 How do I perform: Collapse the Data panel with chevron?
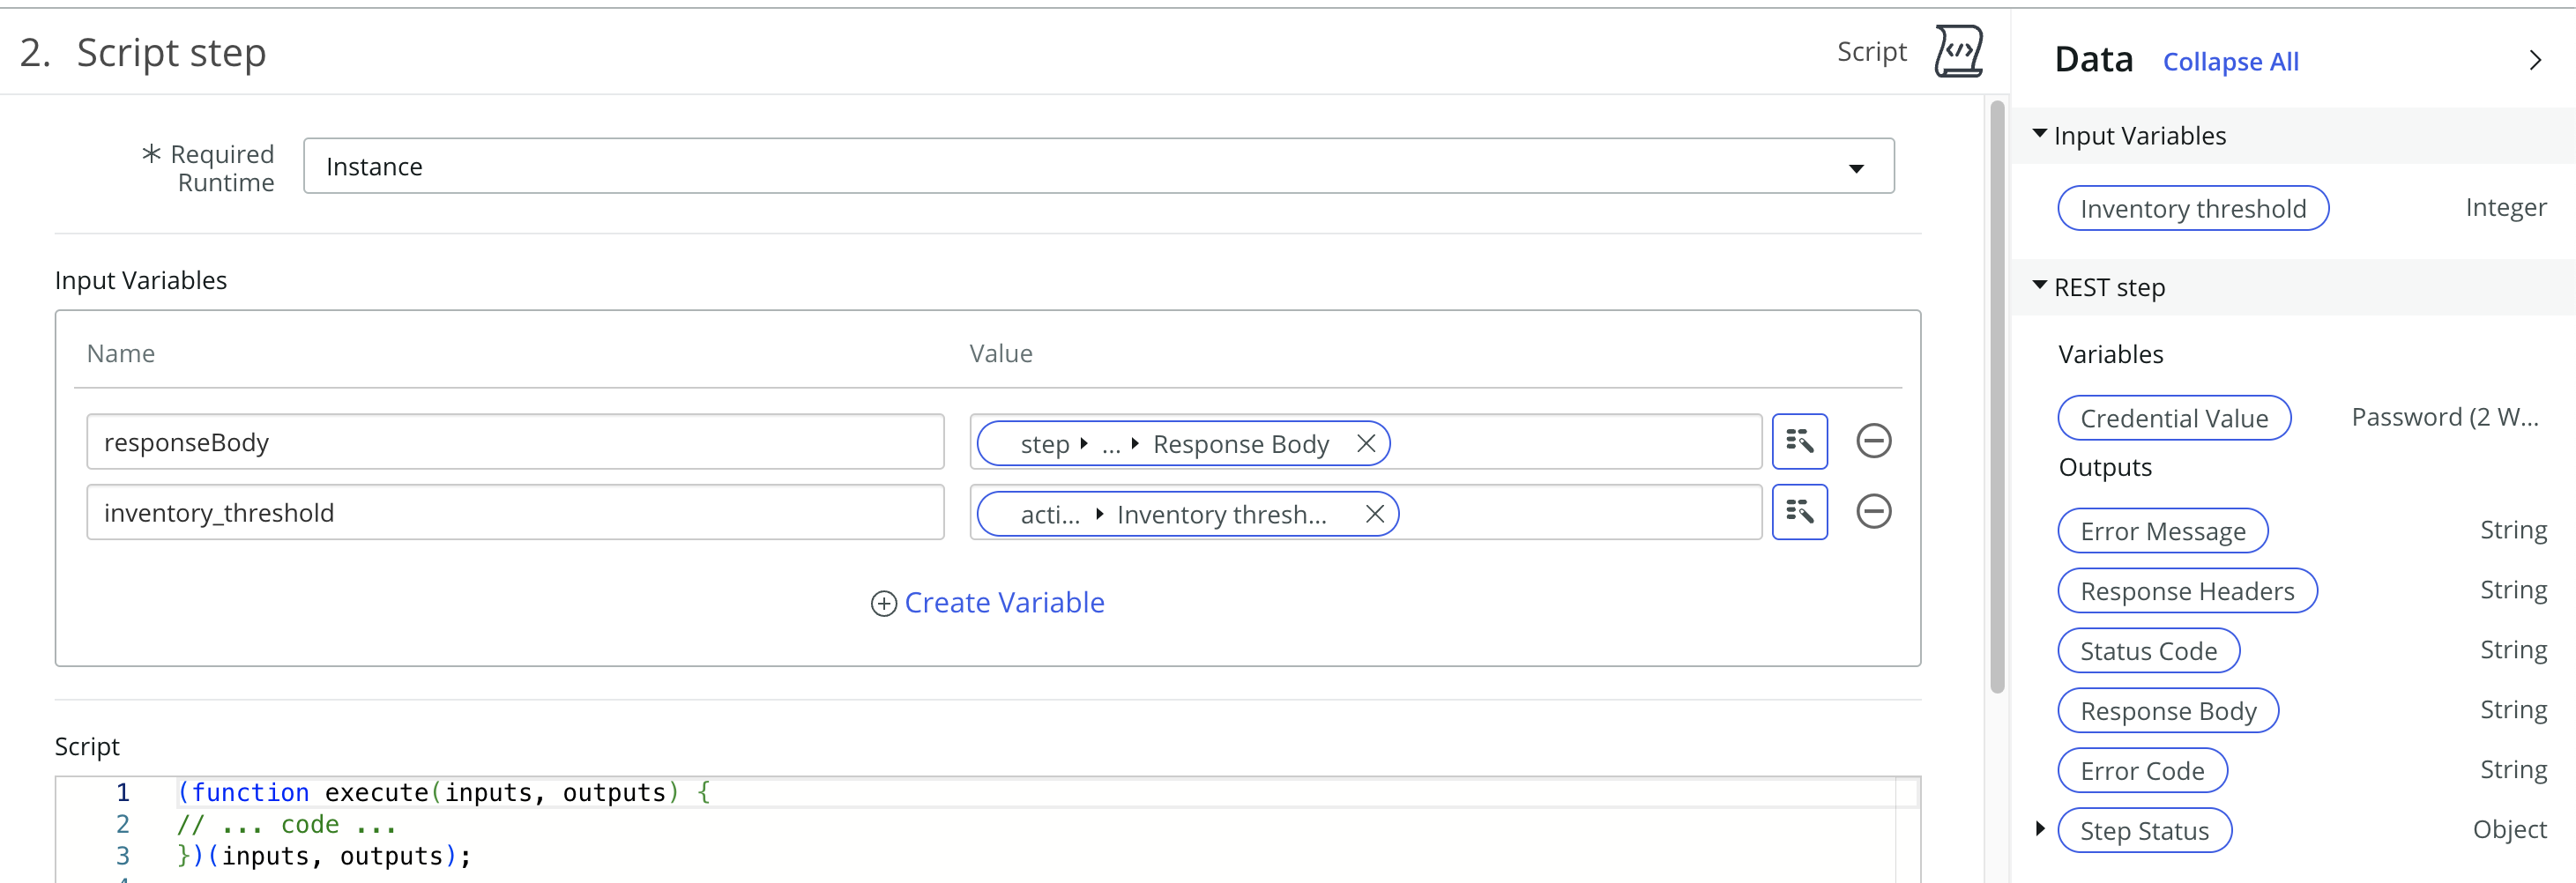click(x=2534, y=60)
